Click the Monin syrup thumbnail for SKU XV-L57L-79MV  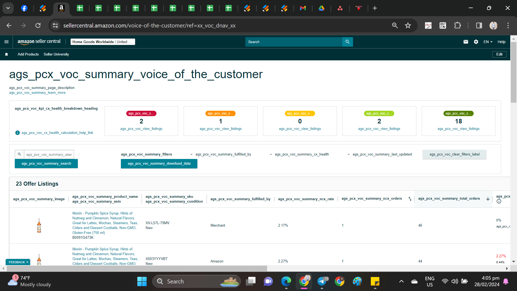point(39,226)
